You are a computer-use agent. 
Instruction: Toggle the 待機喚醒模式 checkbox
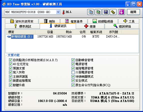[73, 76]
